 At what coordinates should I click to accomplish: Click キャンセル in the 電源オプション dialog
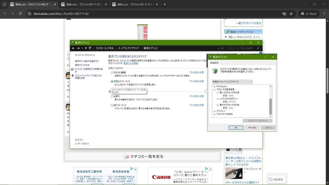pos(252,128)
